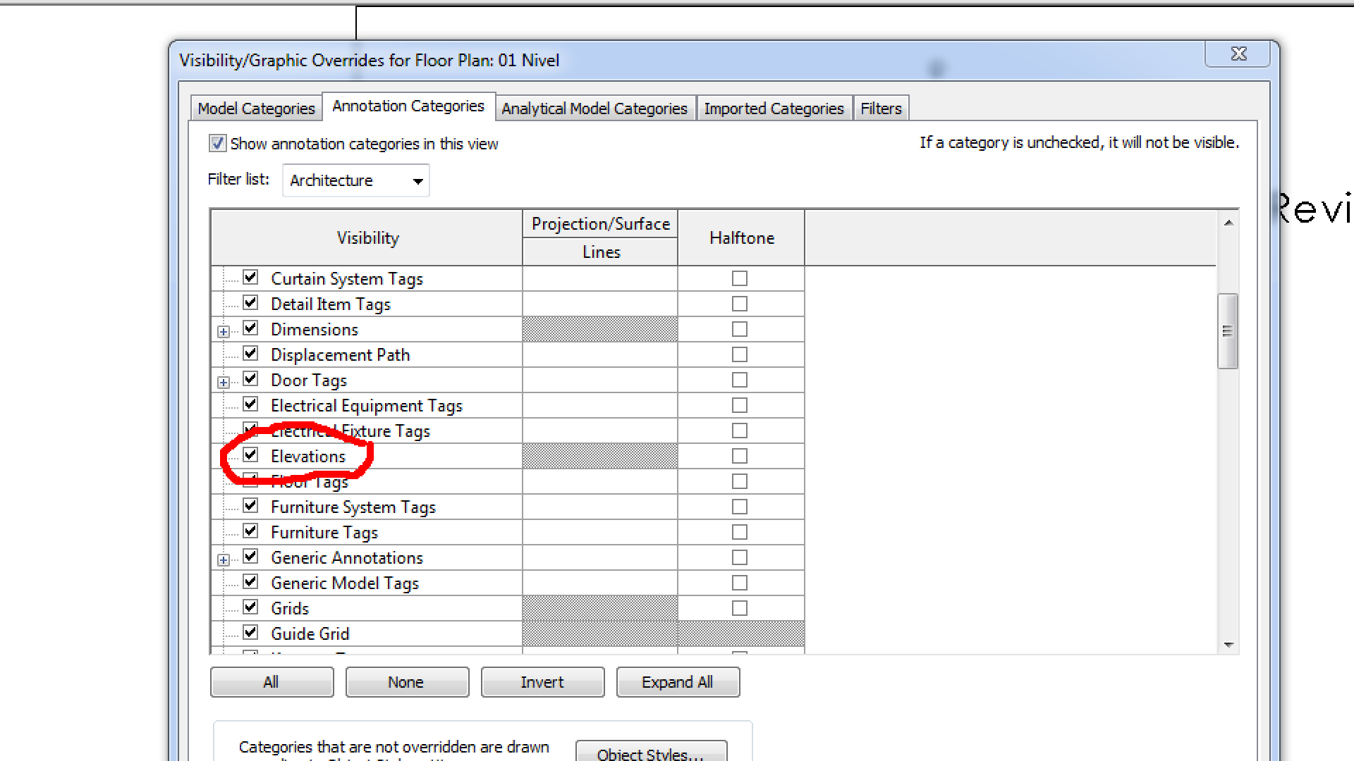
Task: Select the Analytical Model Categories tab
Action: 593,108
